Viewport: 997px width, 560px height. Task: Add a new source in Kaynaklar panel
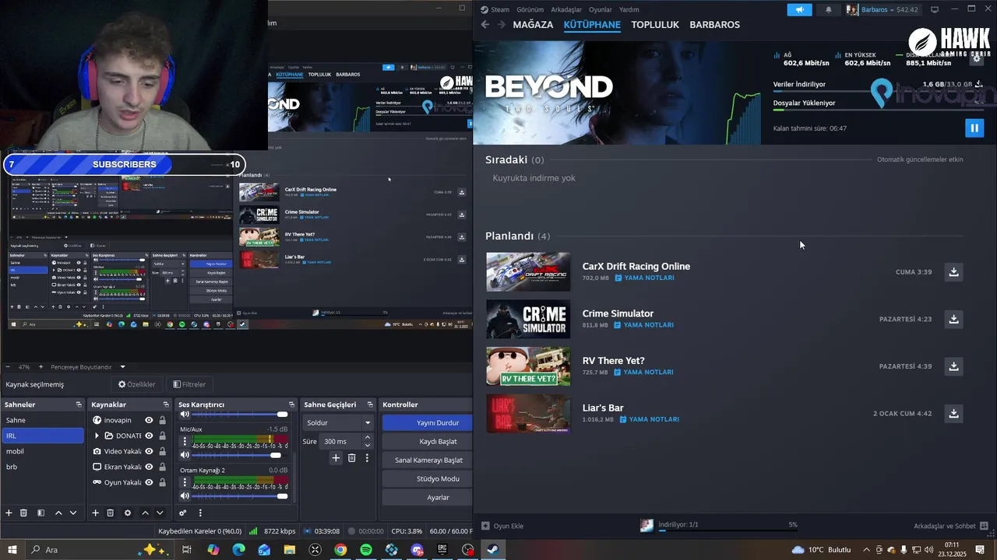(x=96, y=513)
